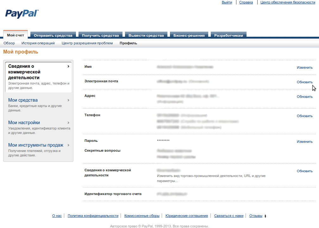Click the Электронная почта label
Image resolution: width=319 pixels, height=228 pixels.
[x=101, y=81]
